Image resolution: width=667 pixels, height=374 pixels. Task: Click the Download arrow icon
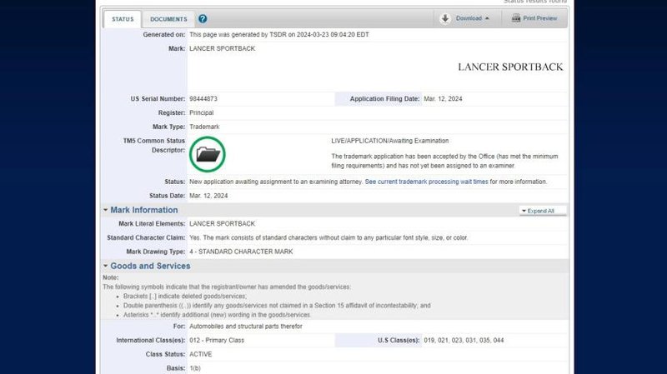click(x=445, y=18)
